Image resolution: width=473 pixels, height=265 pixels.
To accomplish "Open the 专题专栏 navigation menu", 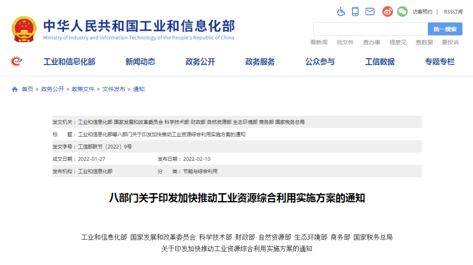I will [x=439, y=62].
